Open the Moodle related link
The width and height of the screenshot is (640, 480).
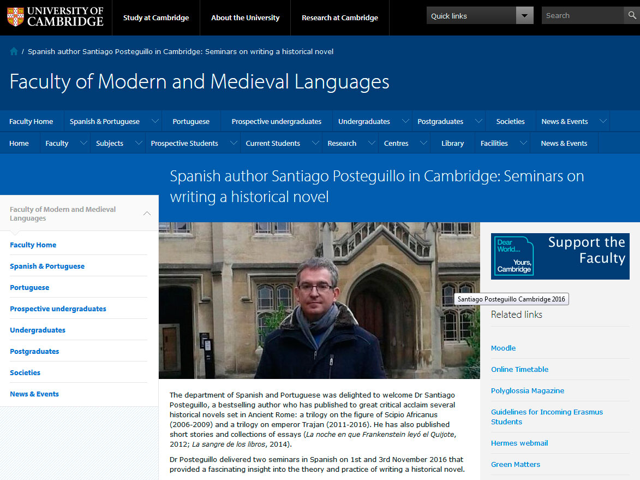(x=503, y=348)
